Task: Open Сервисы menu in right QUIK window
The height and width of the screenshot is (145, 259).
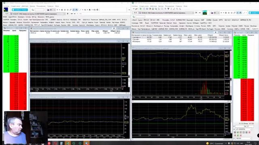Action: 178,6
